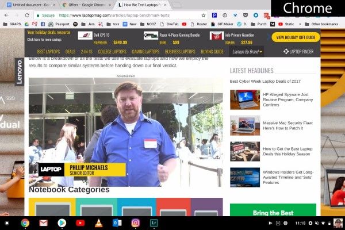345x230 pixels.
Task: Open the Gaming Laptops menu item
Action: click(x=145, y=52)
